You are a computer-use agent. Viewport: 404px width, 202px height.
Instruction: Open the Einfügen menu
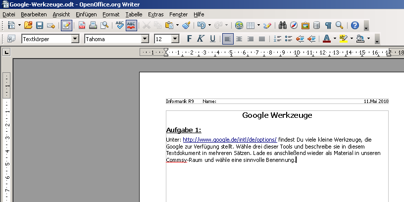(86, 14)
